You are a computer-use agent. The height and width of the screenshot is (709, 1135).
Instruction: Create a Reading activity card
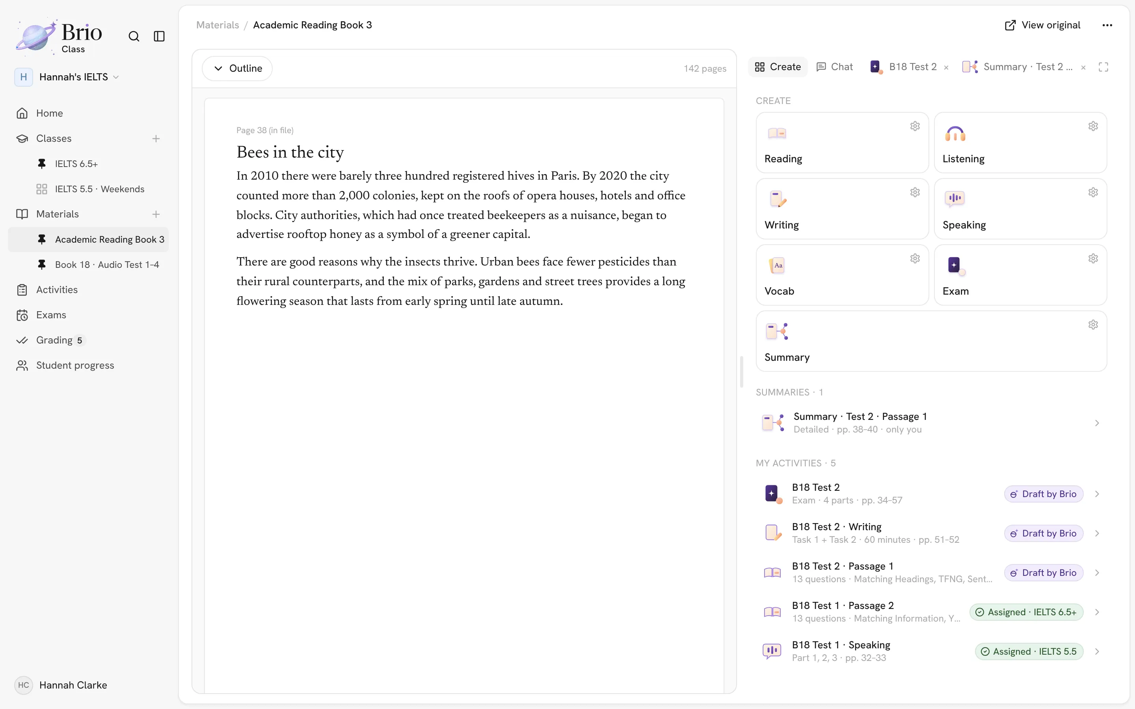click(x=842, y=143)
